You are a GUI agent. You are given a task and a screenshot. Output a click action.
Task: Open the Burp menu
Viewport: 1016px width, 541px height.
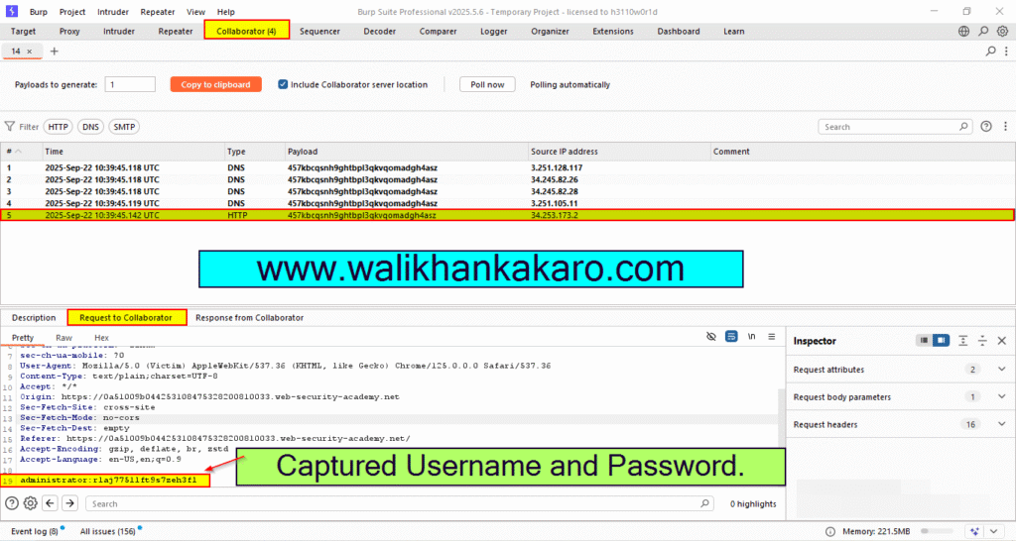(x=39, y=12)
